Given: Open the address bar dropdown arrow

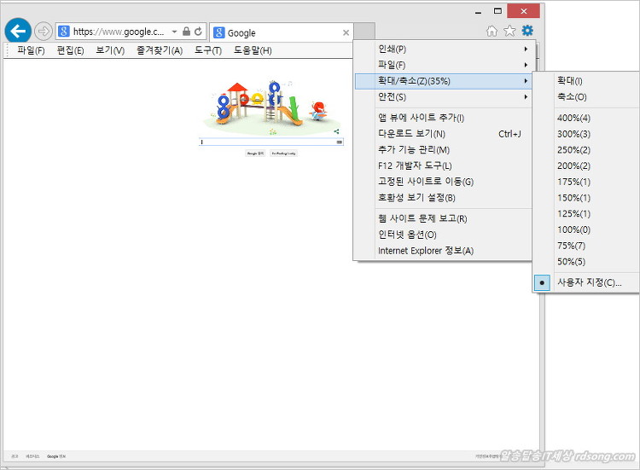Looking at the screenshot, I should point(174,32).
